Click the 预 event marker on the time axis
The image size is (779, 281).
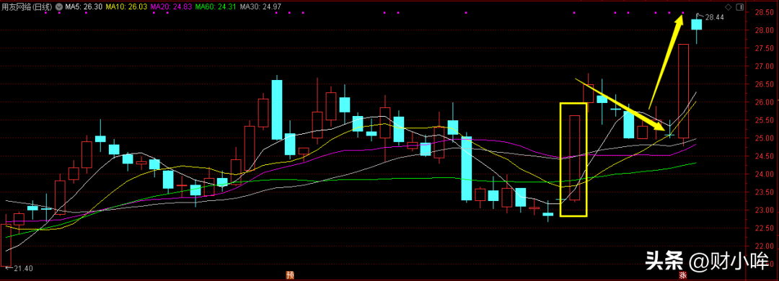[x=290, y=275]
